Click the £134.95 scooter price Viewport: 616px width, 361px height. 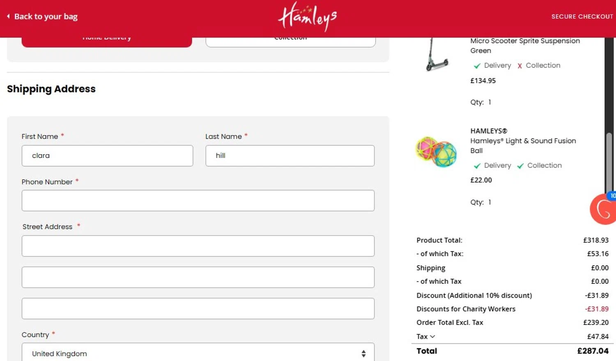click(x=483, y=81)
